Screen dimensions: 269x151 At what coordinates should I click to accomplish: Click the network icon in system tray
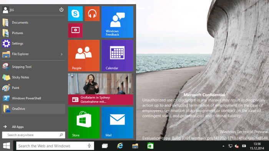tap(230, 146)
